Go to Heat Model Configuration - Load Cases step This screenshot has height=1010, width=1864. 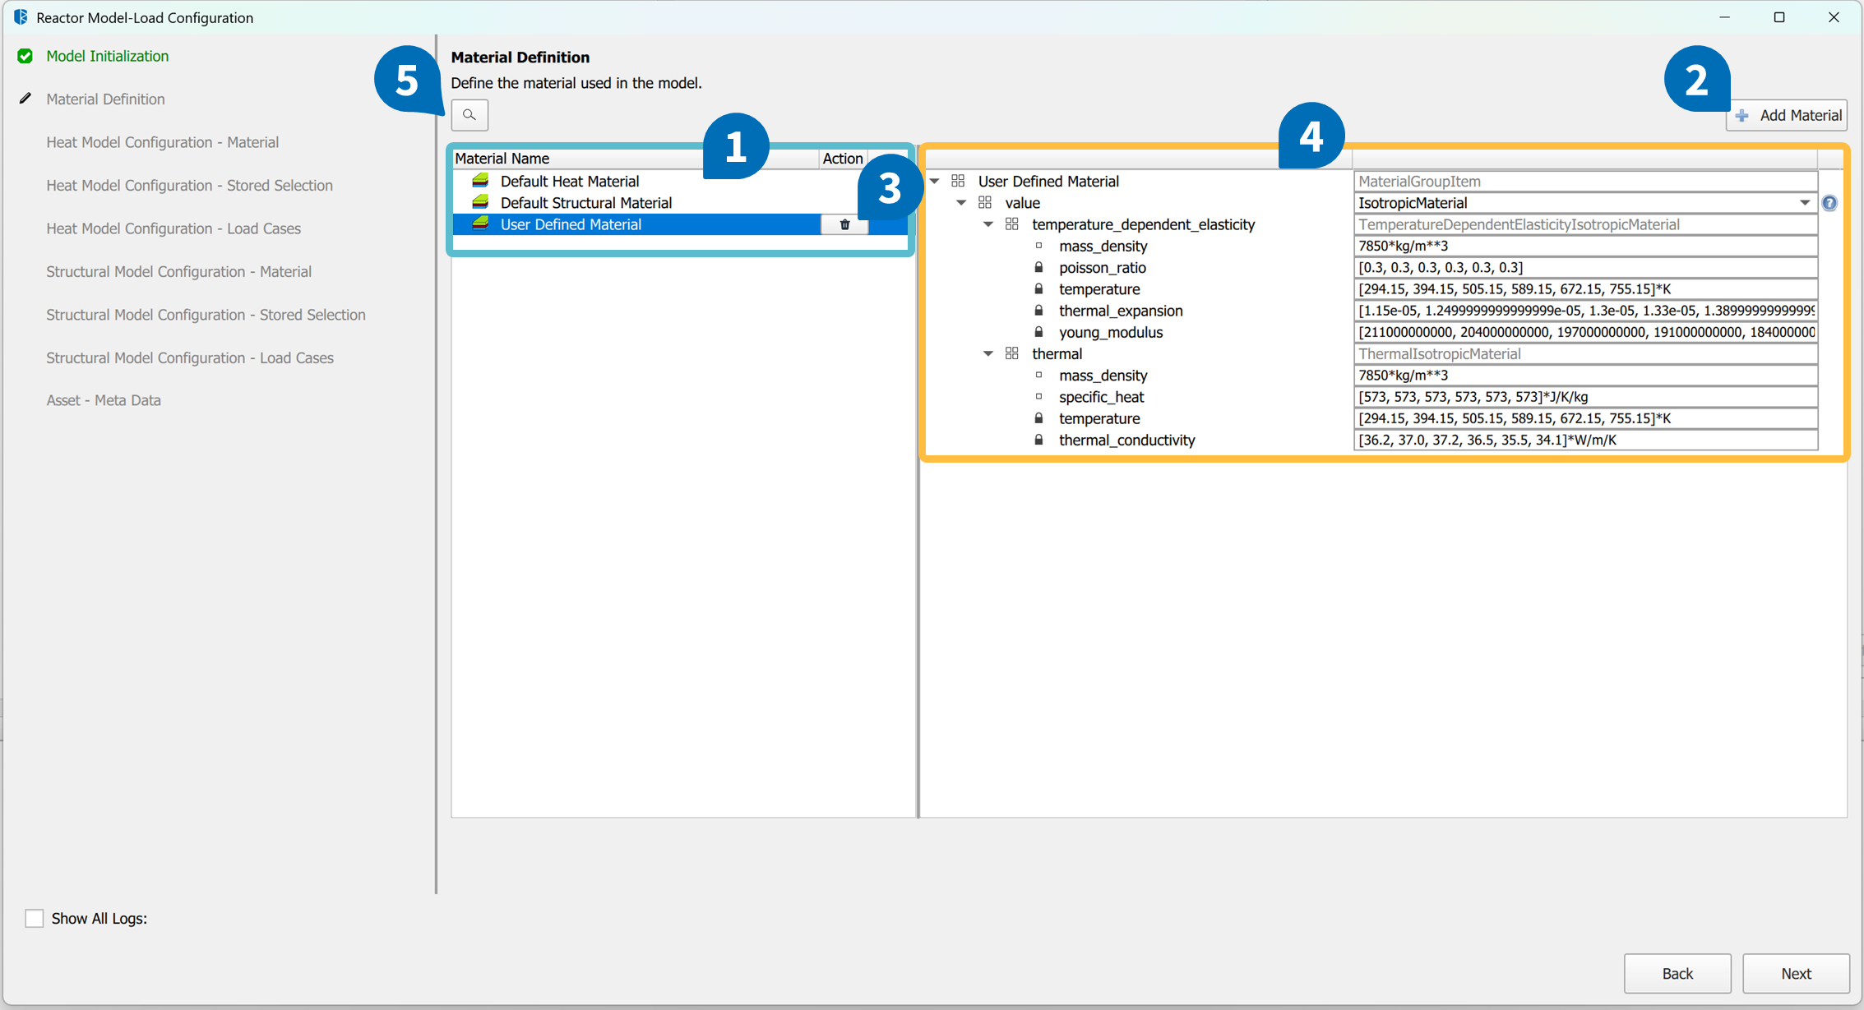pos(173,228)
